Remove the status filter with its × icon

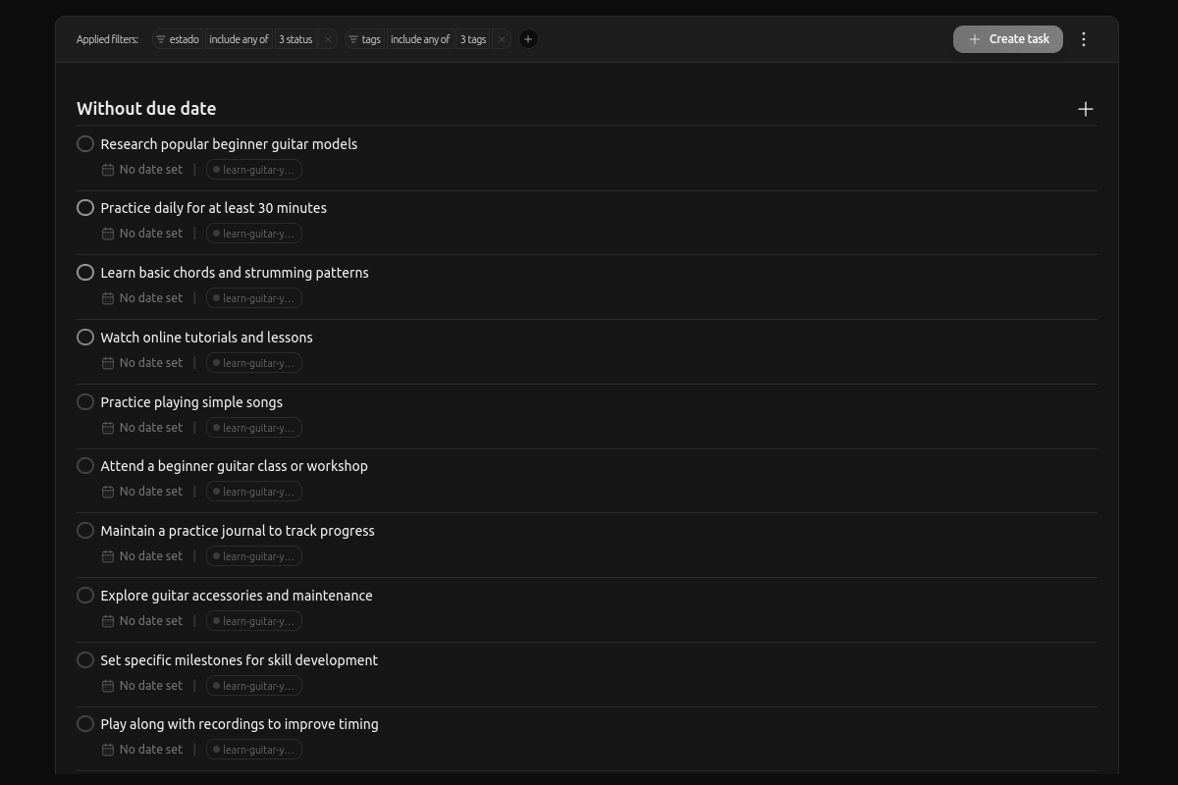tap(327, 39)
